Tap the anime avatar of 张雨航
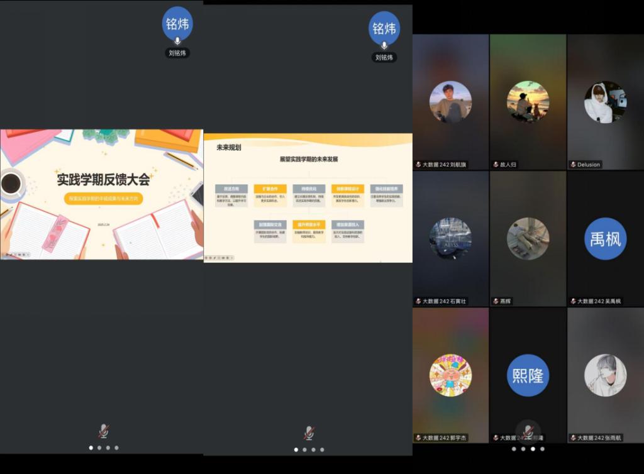Image resolution: width=644 pixels, height=474 pixels. pyautogui.click(x=605, y=375)
